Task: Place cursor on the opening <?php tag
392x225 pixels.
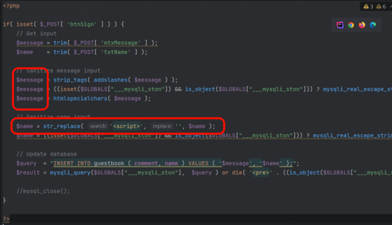Action: click(x=11, y=6)
